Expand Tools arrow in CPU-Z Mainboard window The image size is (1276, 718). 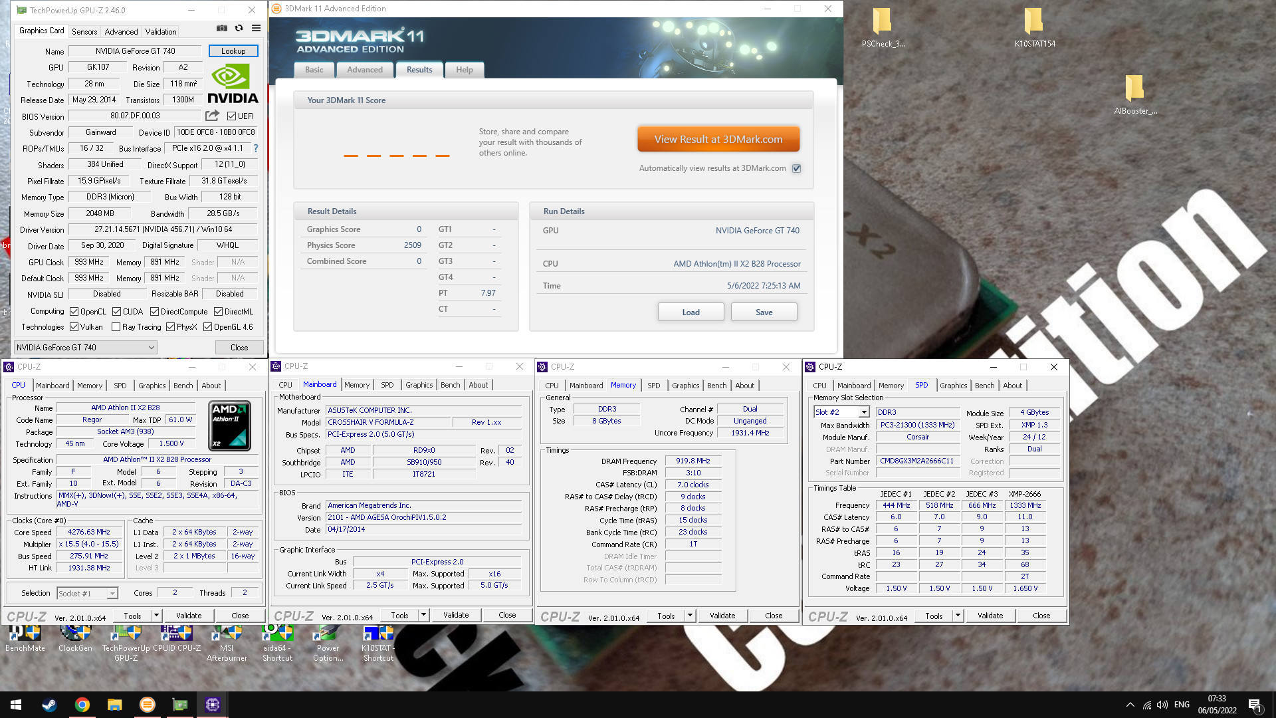pyautogui.click(x=423, y=616)
